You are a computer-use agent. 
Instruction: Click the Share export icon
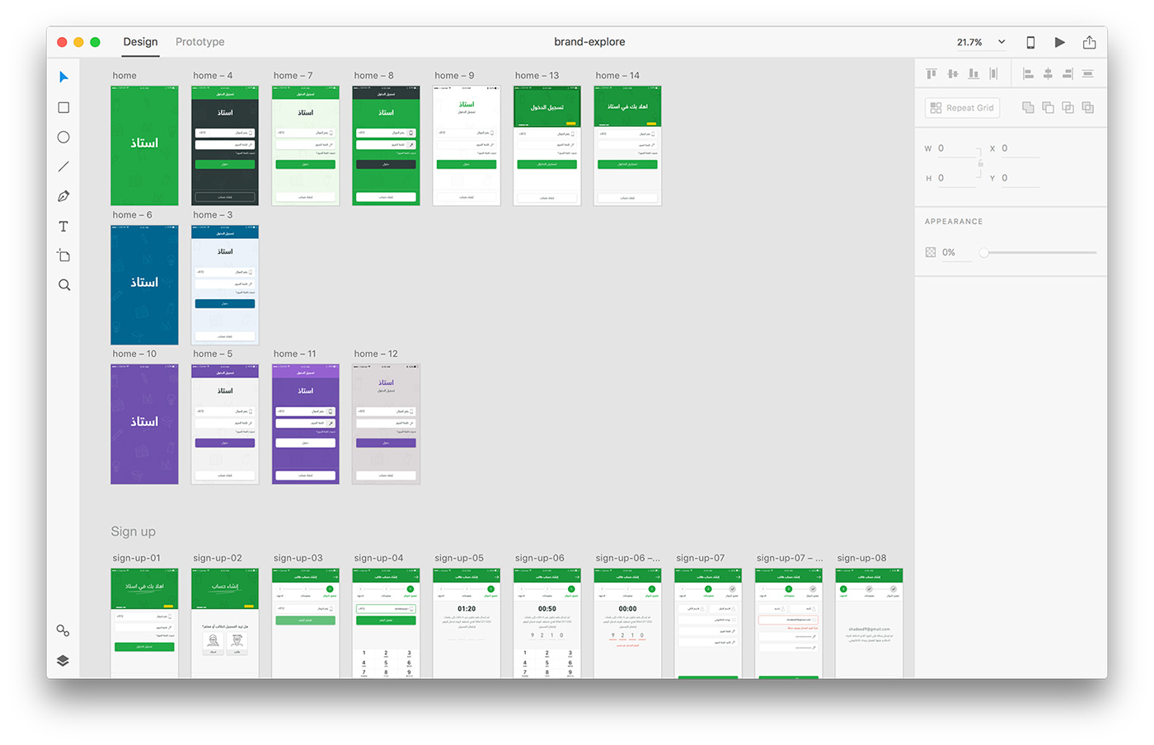[x=1090, y=42]
